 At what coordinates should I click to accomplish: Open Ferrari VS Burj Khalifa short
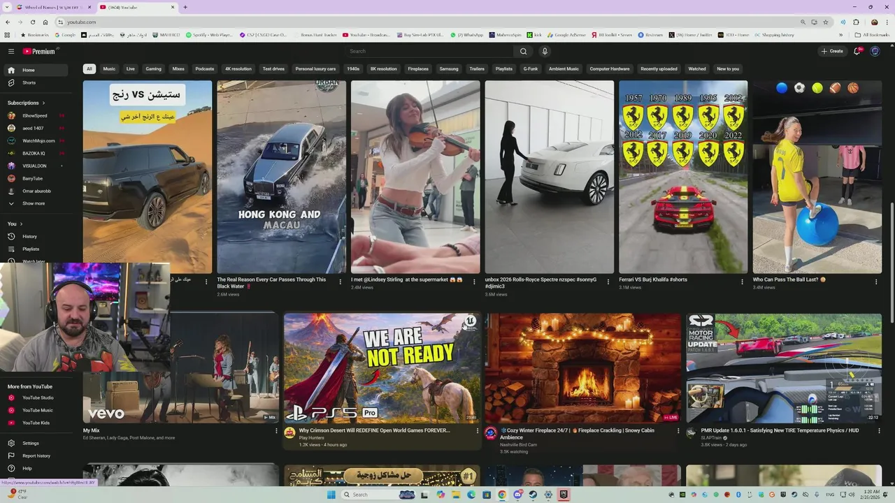(x=683, y=177)
